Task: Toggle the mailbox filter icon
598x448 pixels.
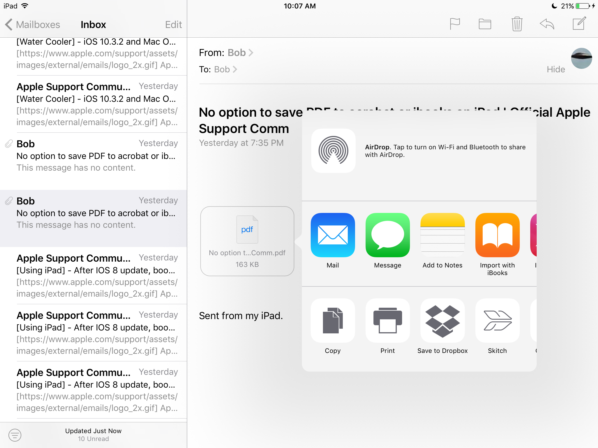Action: pos(15,435)
